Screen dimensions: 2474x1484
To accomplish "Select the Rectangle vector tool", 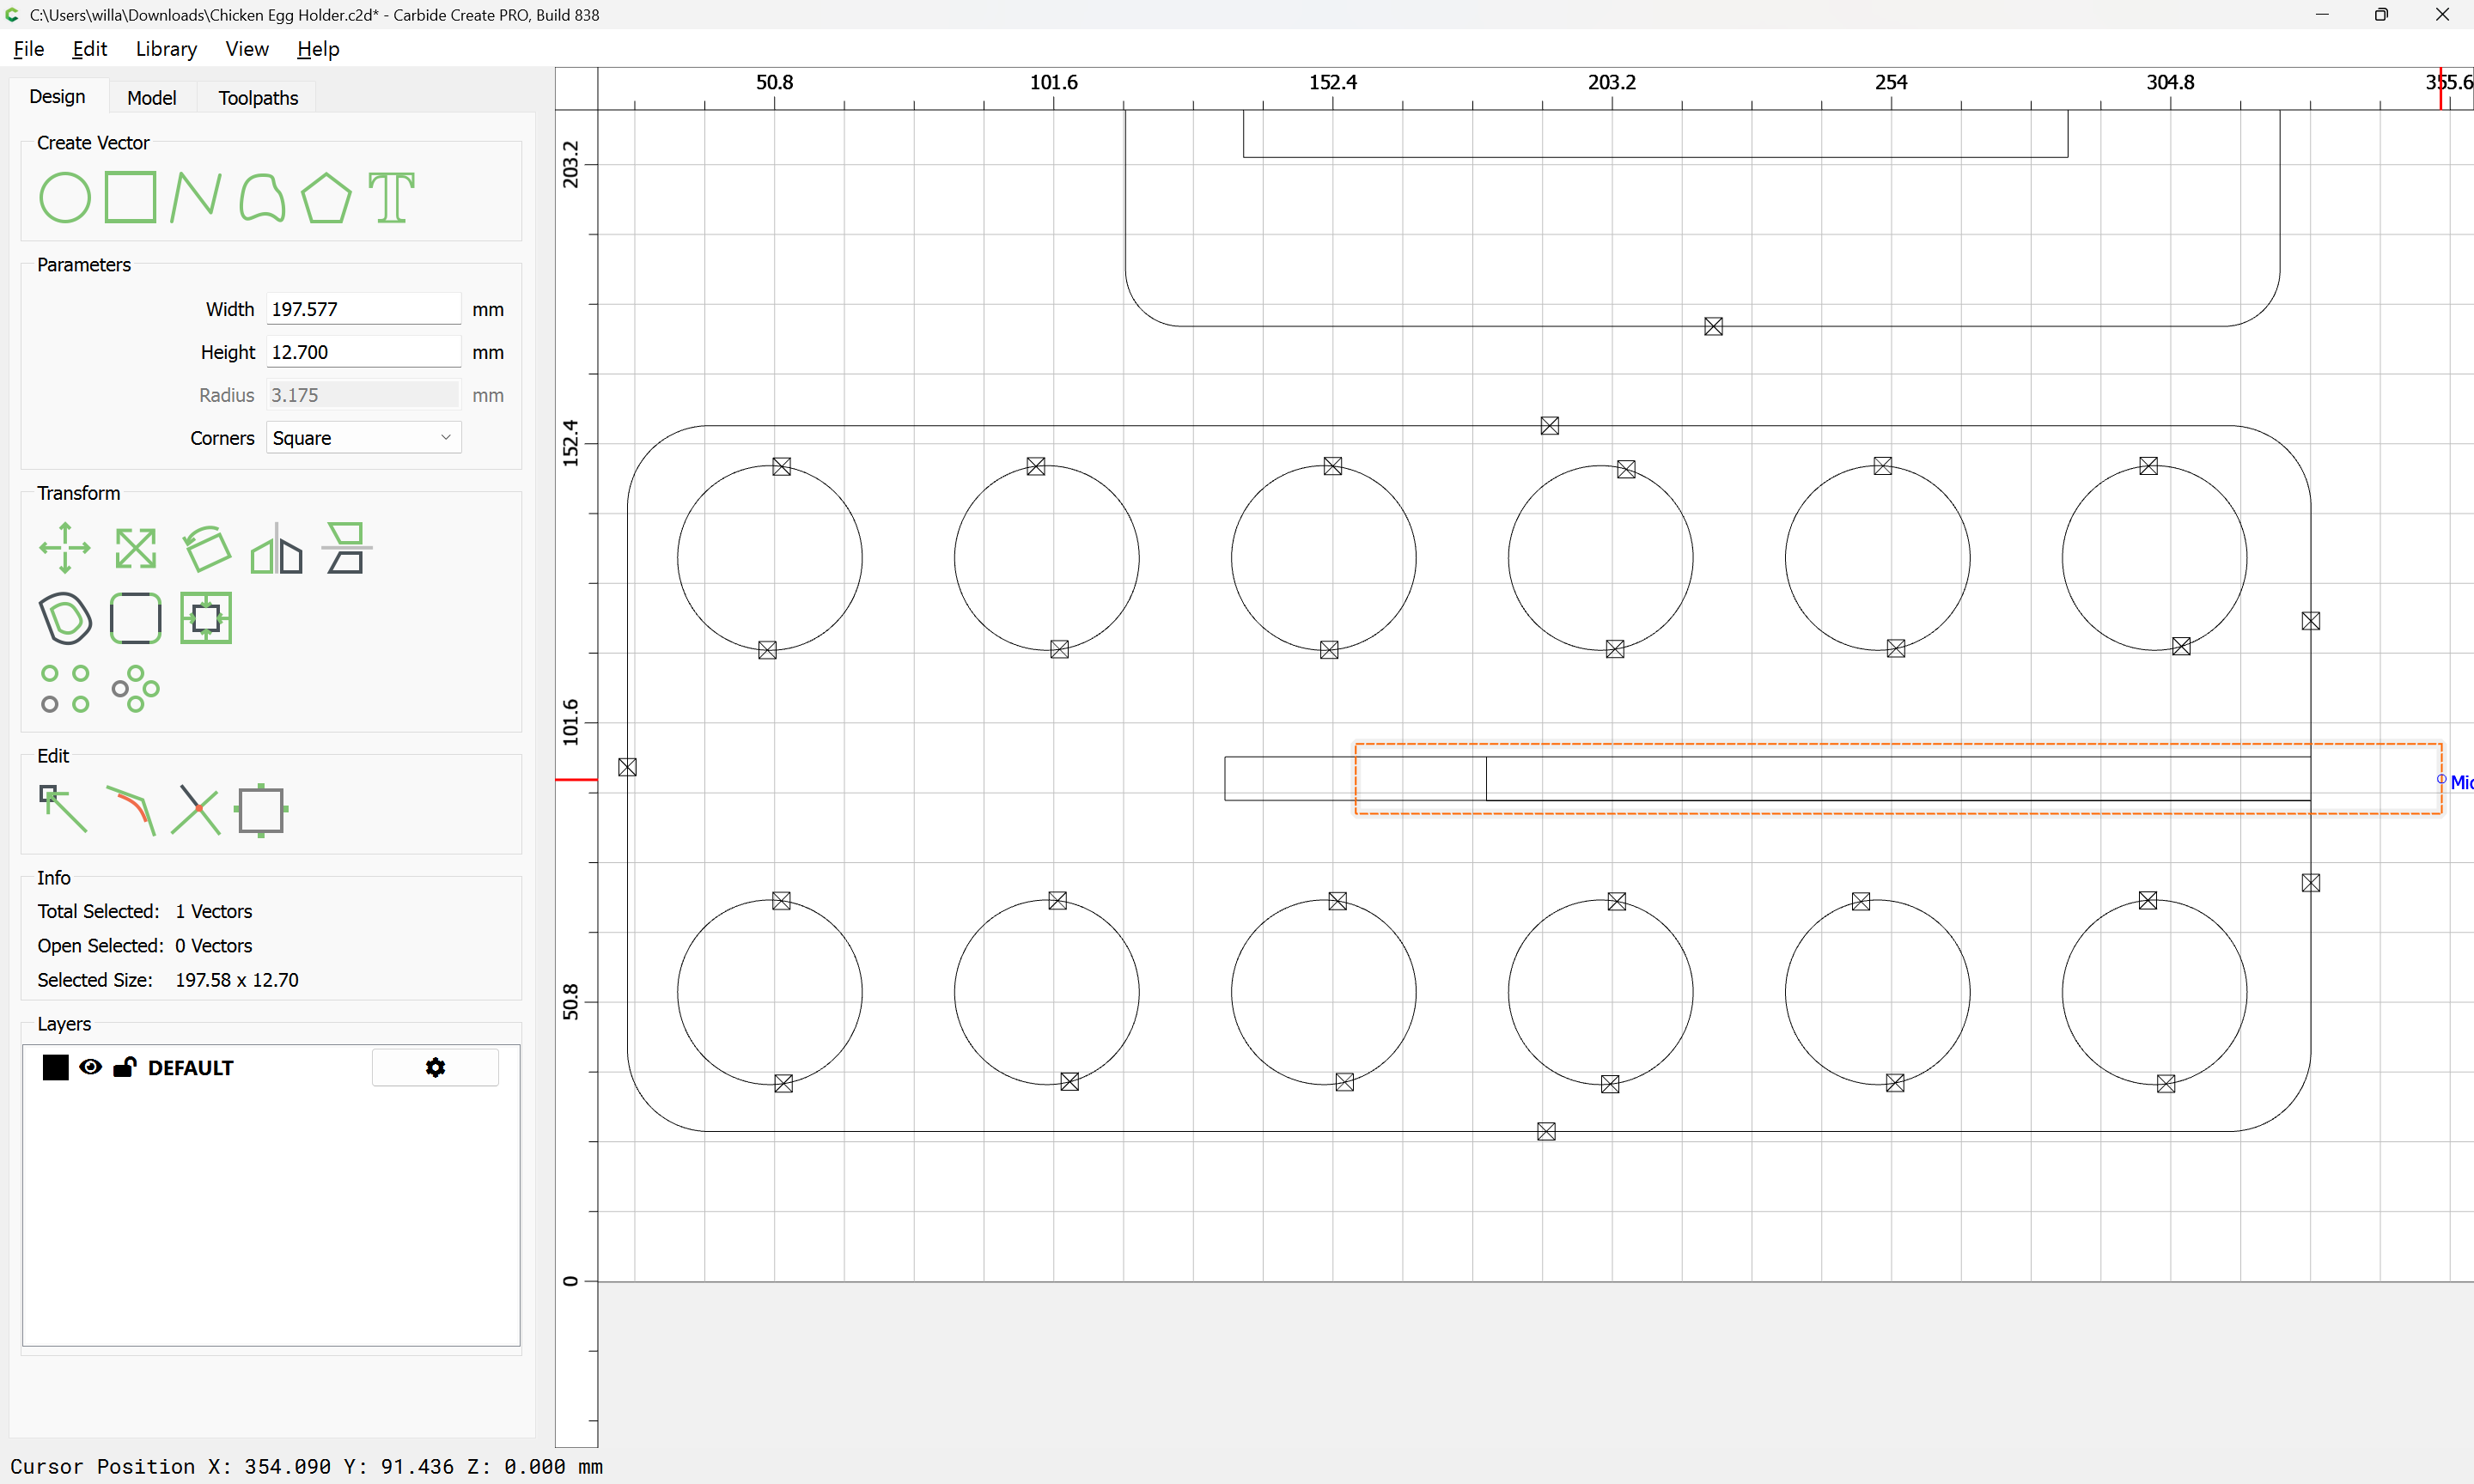I will click(131, 197).
